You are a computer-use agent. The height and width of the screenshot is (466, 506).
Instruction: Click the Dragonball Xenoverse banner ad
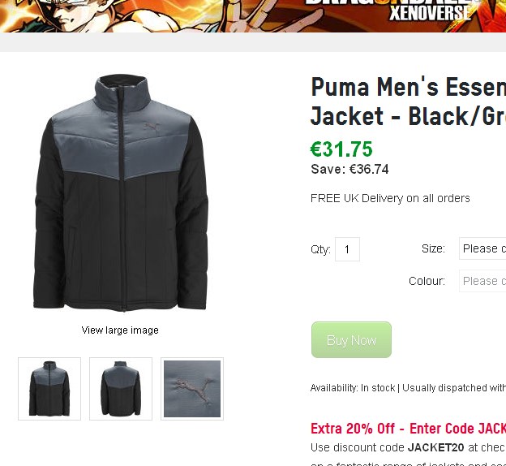pyautogui.click(x=253, y=16)
